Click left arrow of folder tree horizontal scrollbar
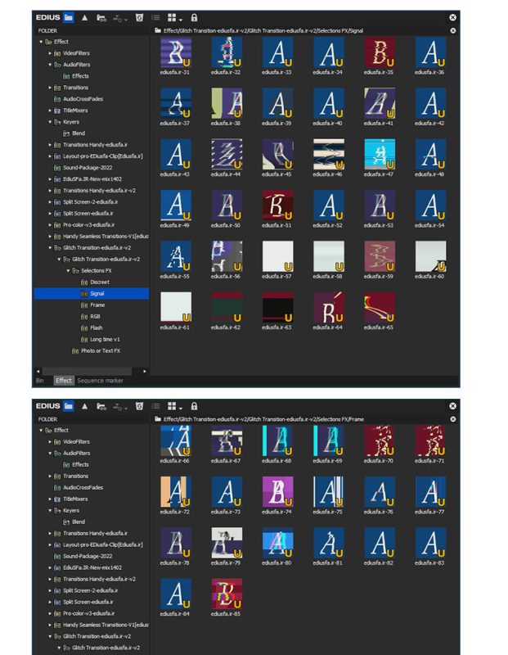 [x=38, y=371]
